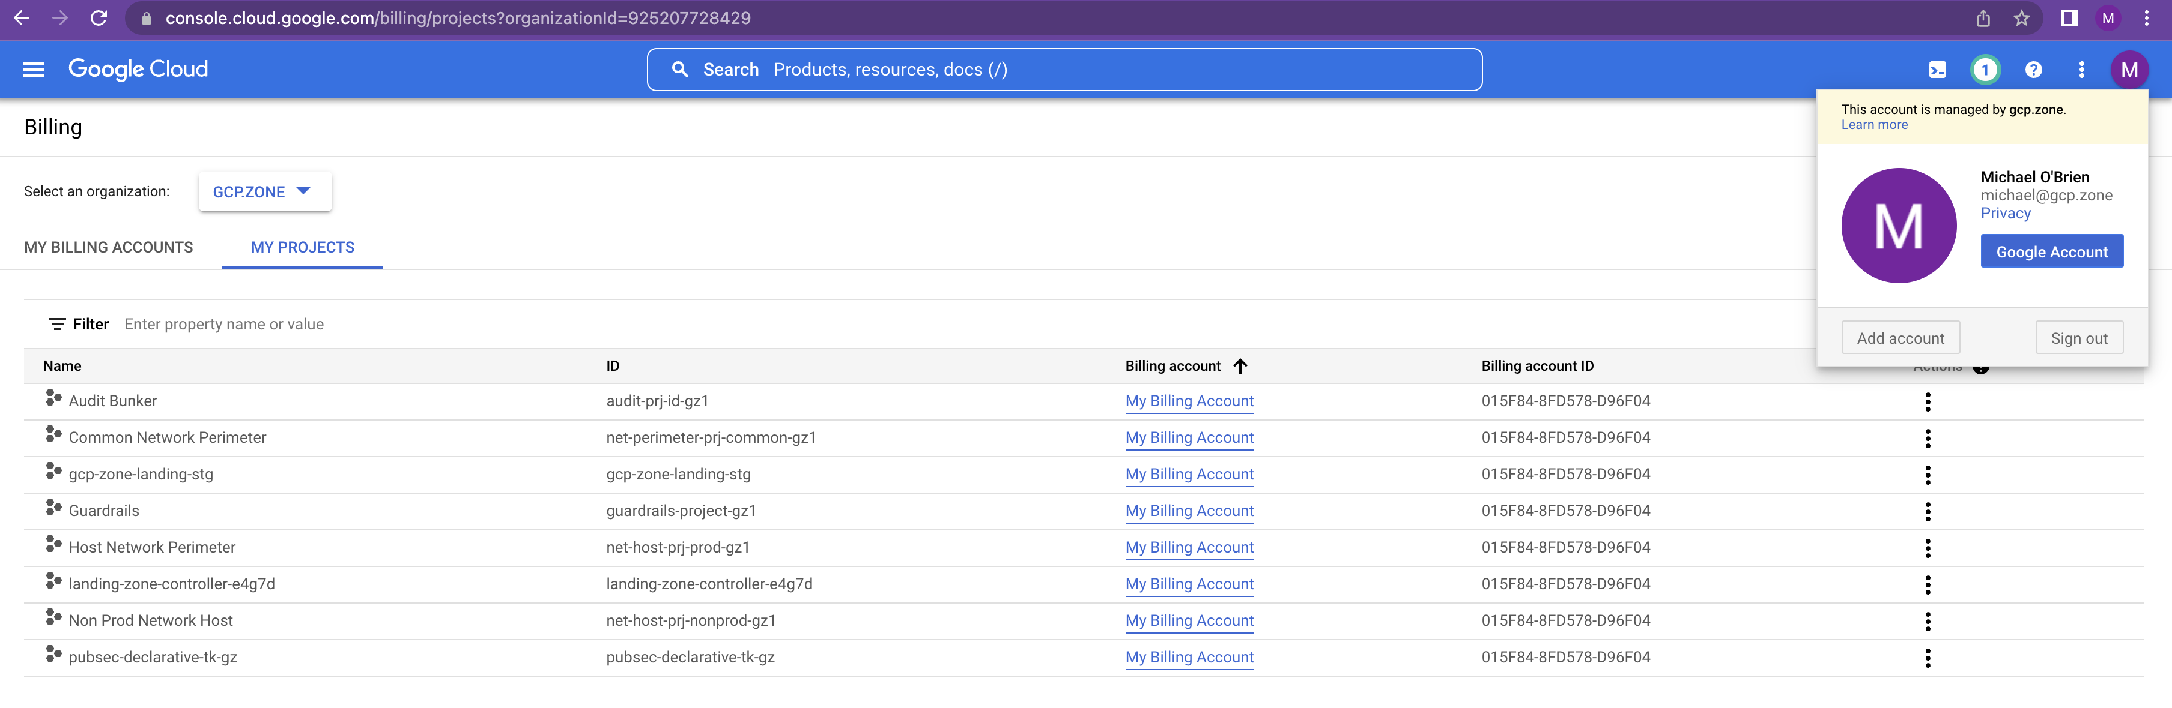This screenshot has height=708, width=2172.
Task: Open the Chrome profile avatar M
Action: point(2108,19)
